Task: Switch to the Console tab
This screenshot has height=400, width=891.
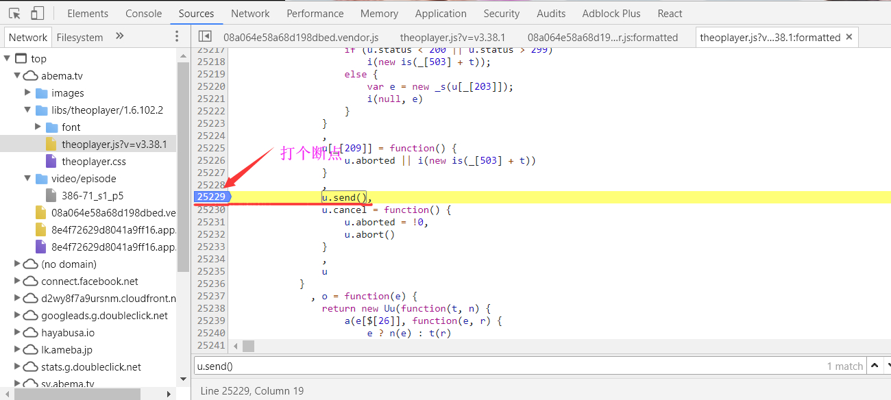Action: 143,13
